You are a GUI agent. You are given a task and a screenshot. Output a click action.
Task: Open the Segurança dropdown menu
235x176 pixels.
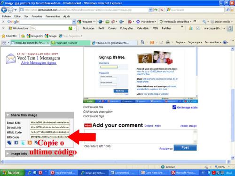(195, 42)
